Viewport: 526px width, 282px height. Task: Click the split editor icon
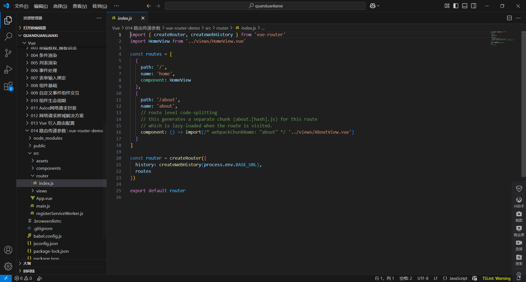point(509,18)
